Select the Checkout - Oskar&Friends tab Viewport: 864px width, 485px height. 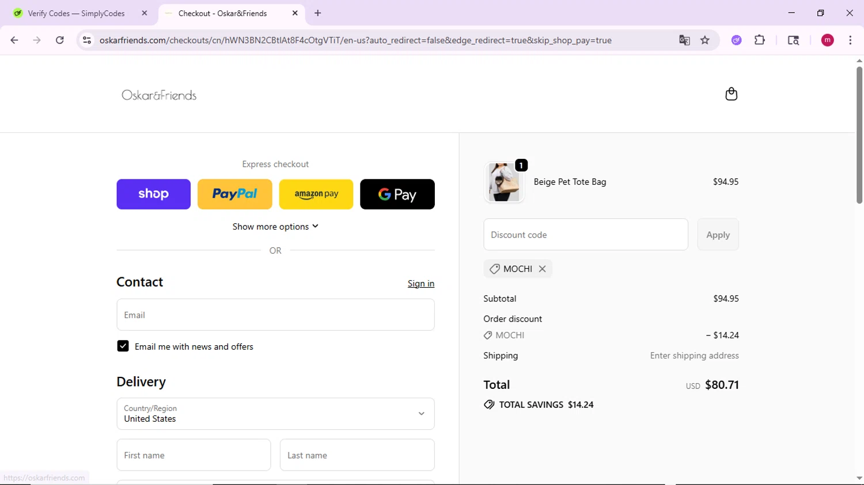point(232,13)
